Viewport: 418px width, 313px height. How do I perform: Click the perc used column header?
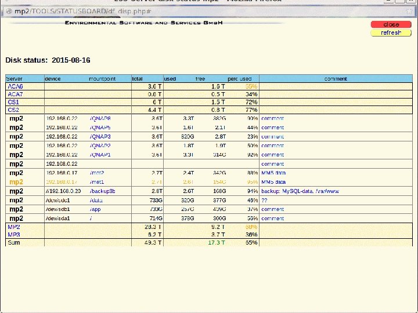[x=239, y=79]
